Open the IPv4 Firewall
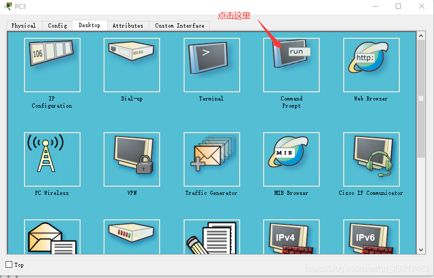 pos(291,237)
